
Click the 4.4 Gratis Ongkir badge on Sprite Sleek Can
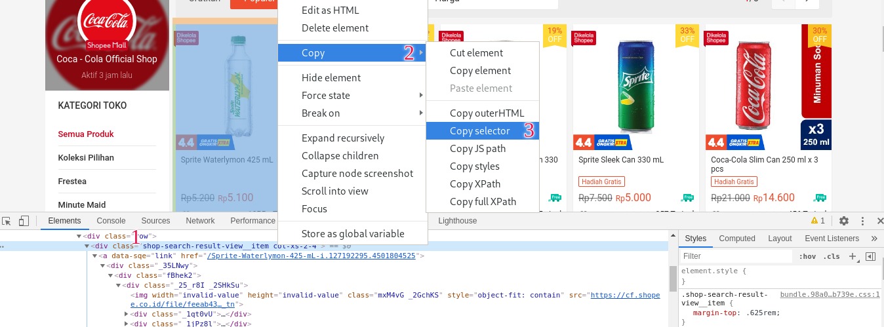(x=601, y=142)
